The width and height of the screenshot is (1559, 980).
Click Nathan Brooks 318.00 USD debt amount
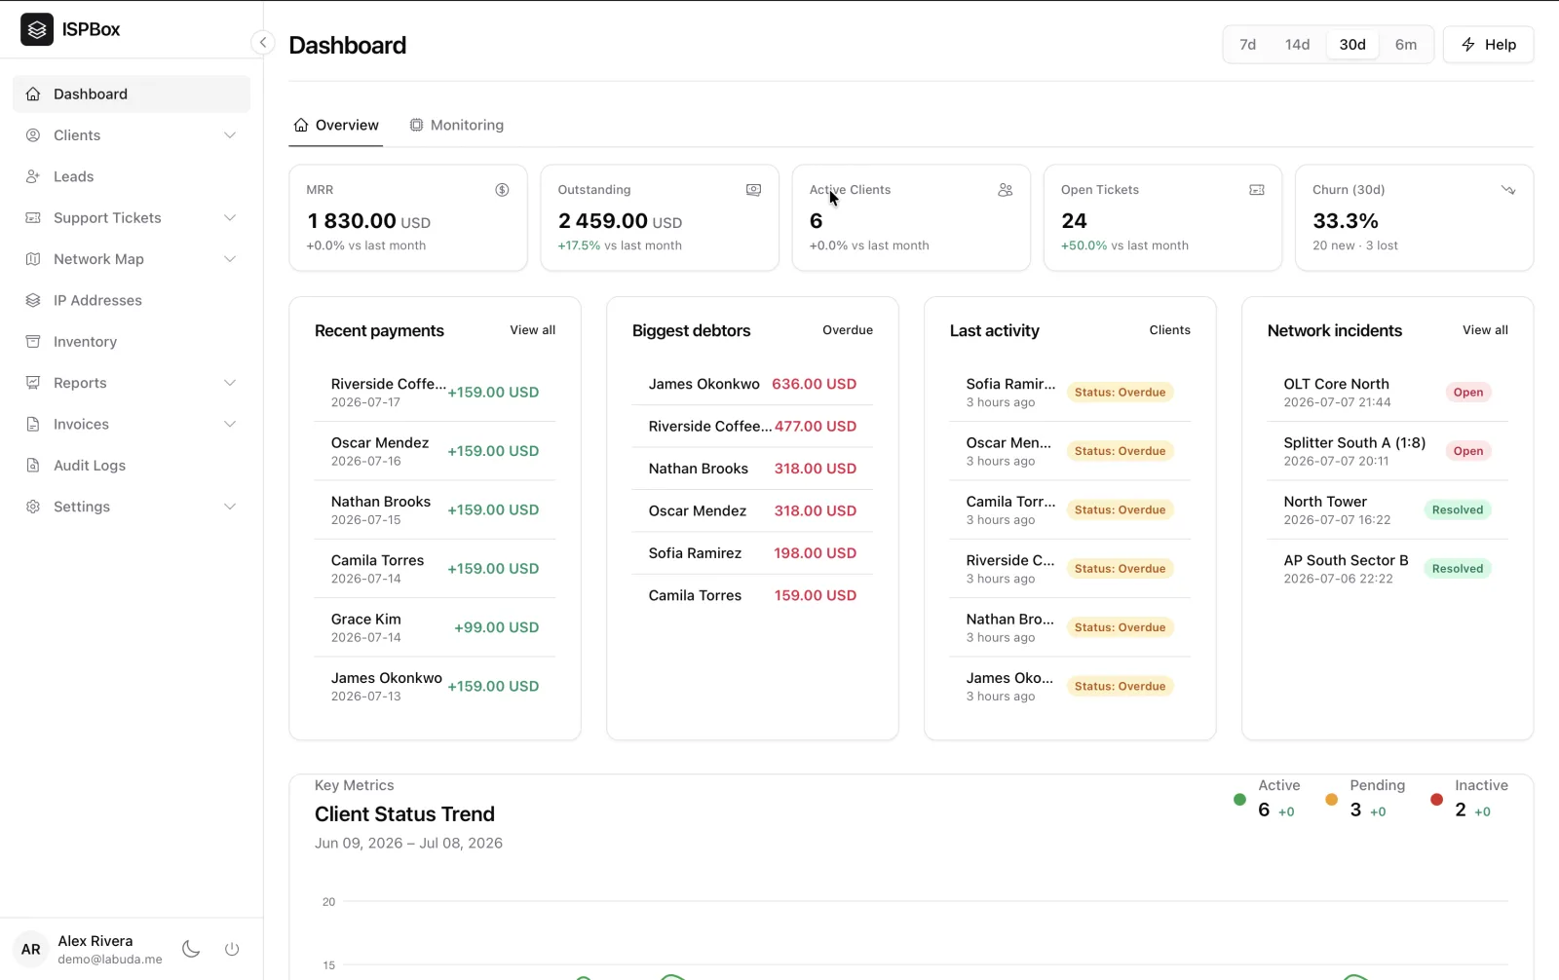point(816,469)
